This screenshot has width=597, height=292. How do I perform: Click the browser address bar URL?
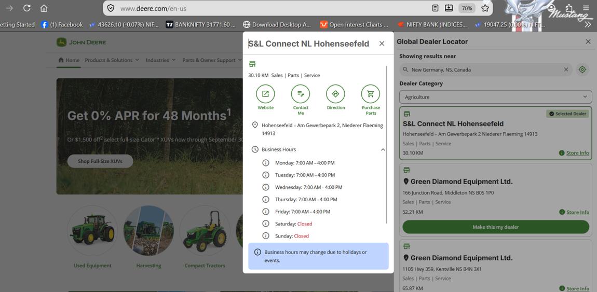point(154,8)
